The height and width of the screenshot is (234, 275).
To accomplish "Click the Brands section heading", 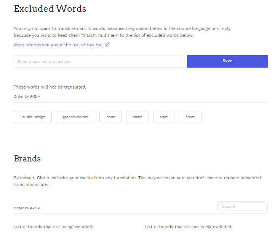I will click(27, 159).
